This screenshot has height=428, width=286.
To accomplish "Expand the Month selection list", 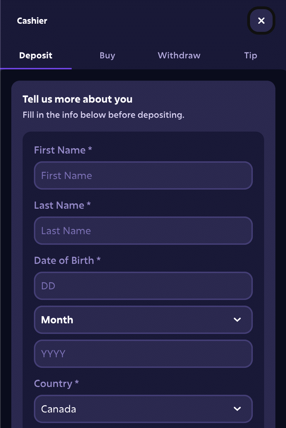I will 143,319.
